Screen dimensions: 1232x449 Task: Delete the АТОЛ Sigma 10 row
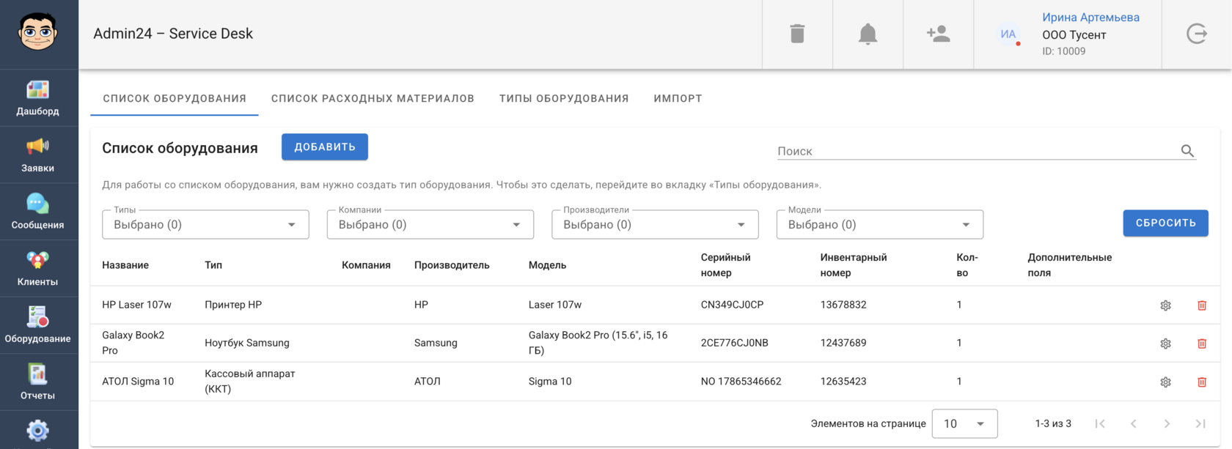(x=1202, y=382)
